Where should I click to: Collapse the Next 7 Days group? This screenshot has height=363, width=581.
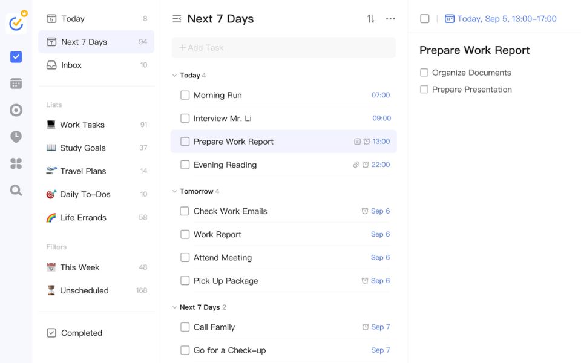coord(174,307)
